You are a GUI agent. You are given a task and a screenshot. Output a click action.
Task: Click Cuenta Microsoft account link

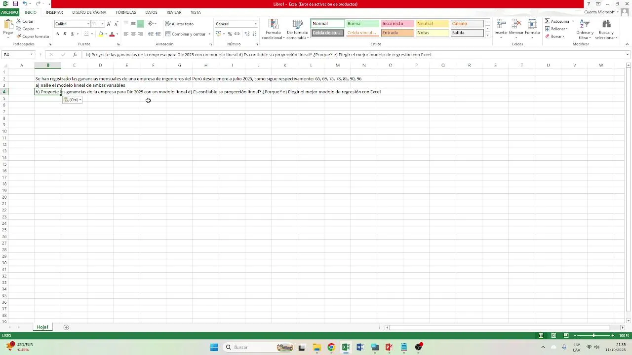(599, 12)
